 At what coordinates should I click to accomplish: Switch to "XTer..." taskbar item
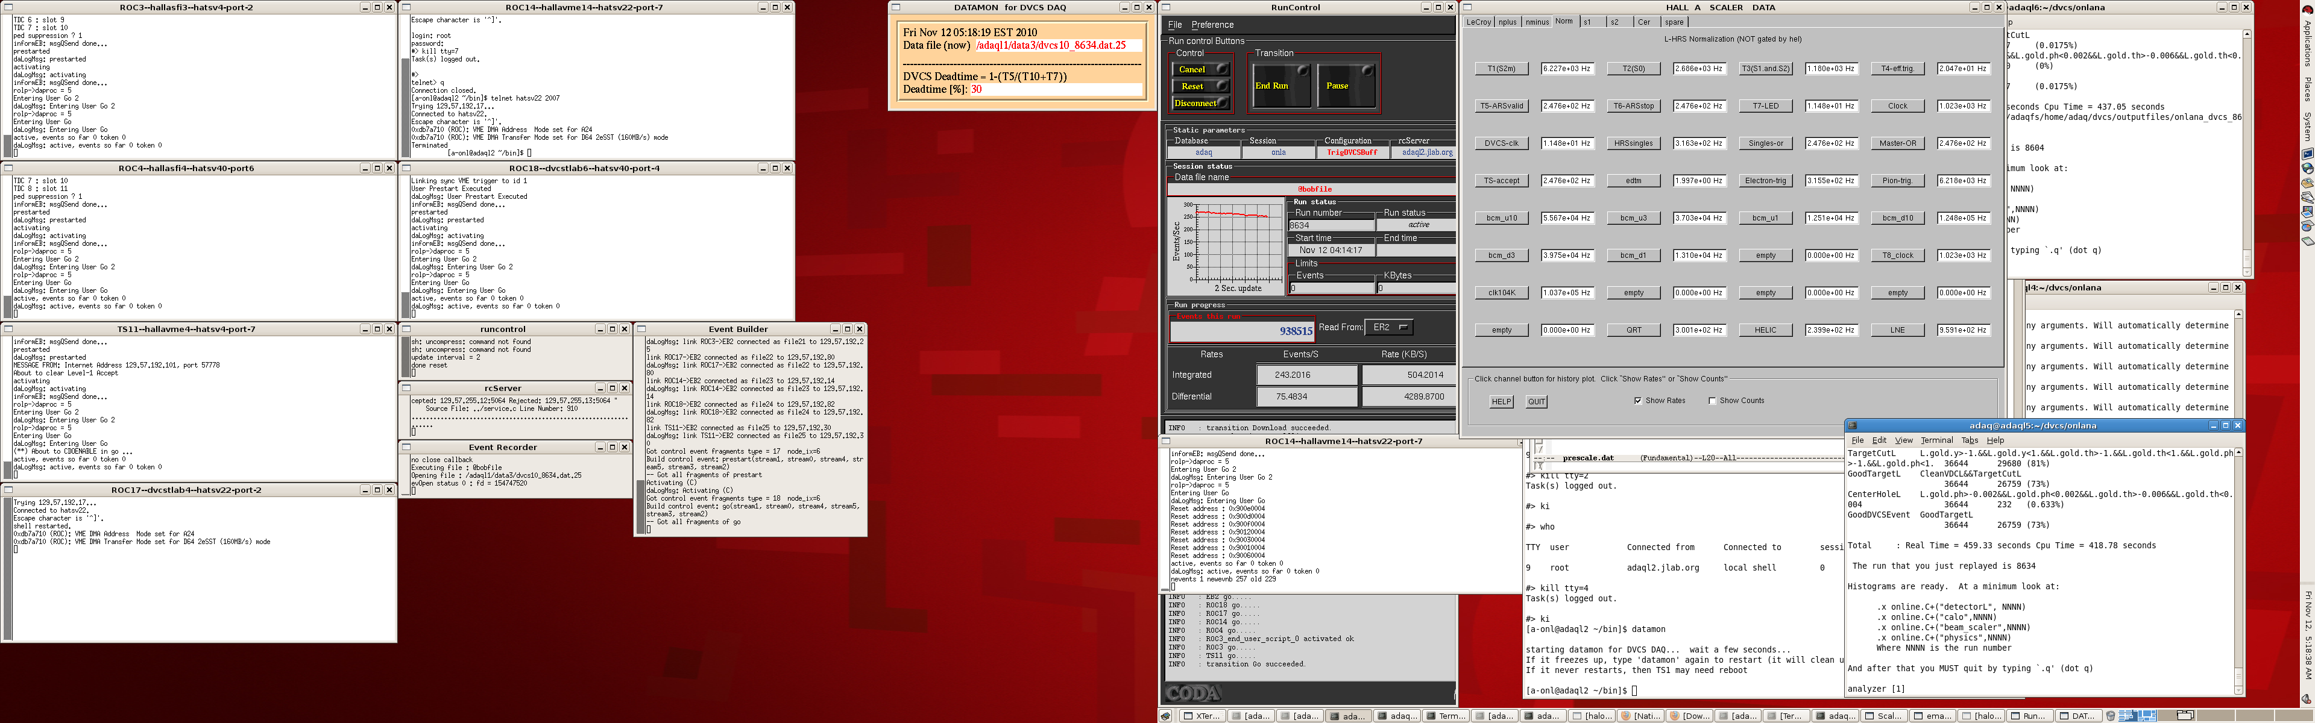1202,716
